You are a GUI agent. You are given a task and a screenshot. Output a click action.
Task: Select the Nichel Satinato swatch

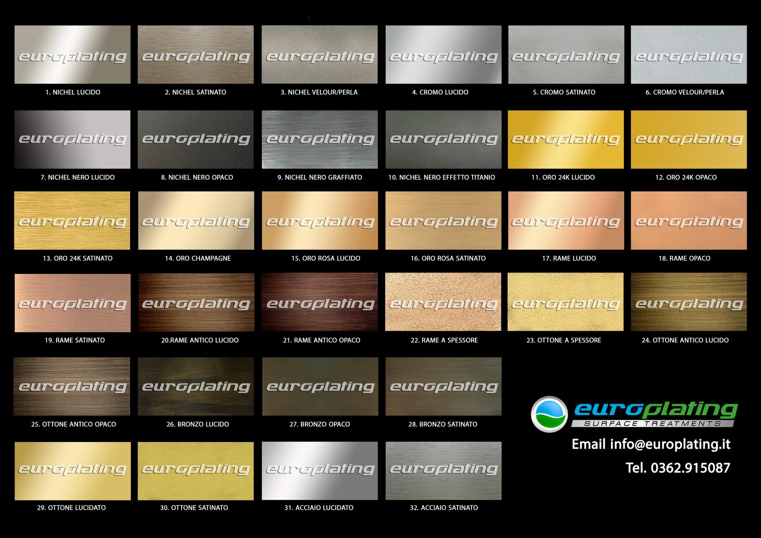pyautogui.click(x=196, y=54)
